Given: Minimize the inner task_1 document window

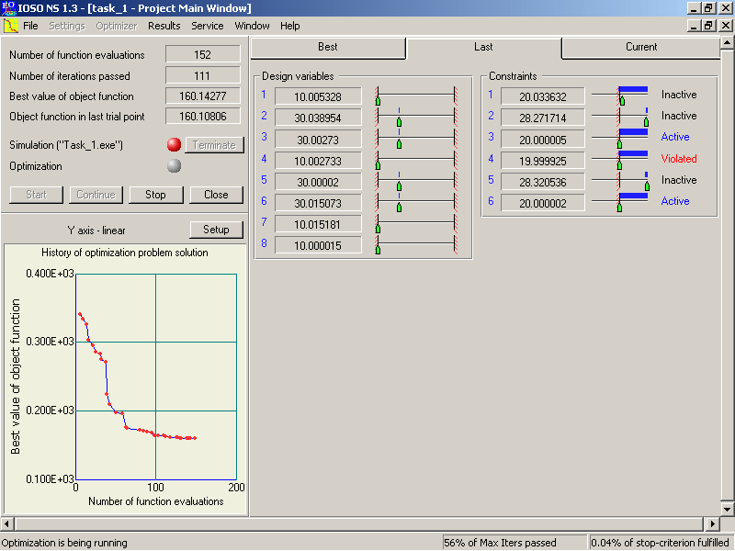Looking at the screenshot, I should click(695, 26).
